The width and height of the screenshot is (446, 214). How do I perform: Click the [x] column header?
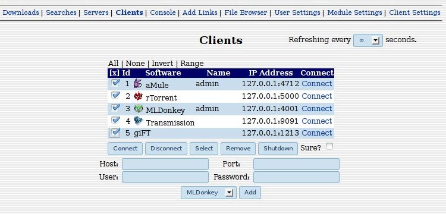pos(114,73)
